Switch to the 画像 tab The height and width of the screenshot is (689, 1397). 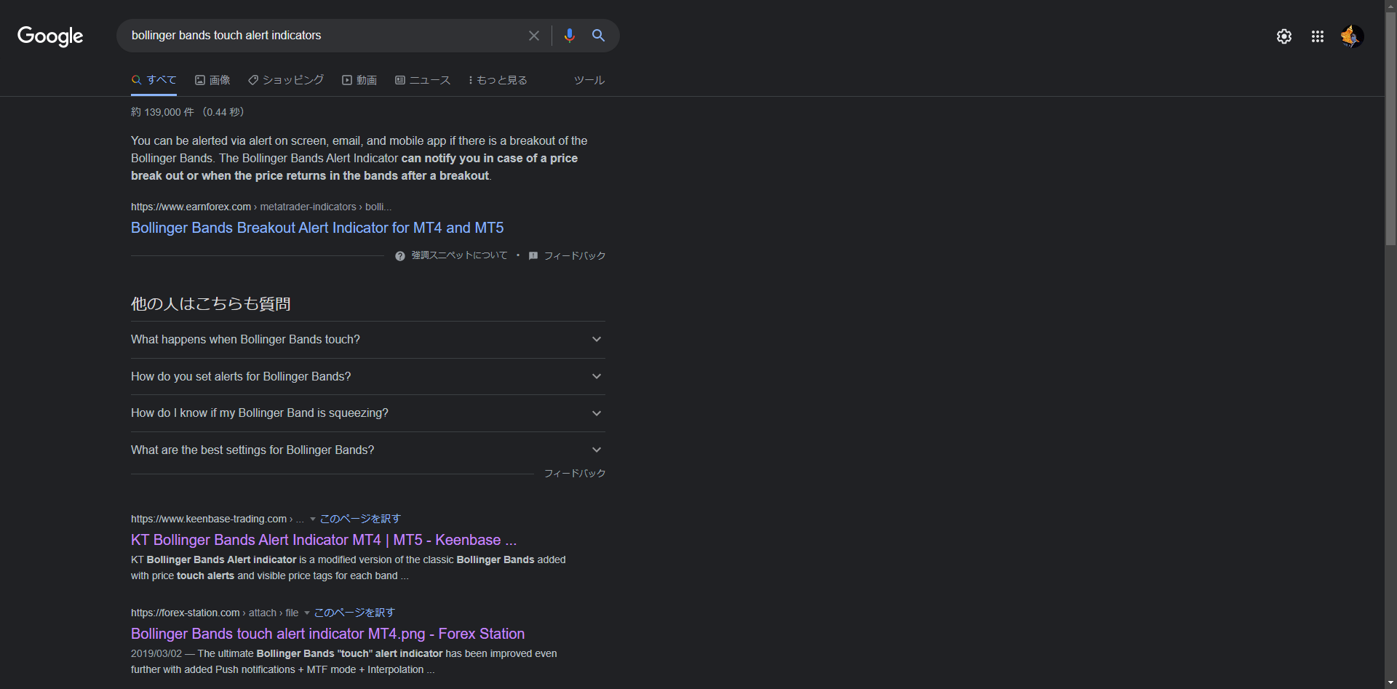click(x=212, y=80)
